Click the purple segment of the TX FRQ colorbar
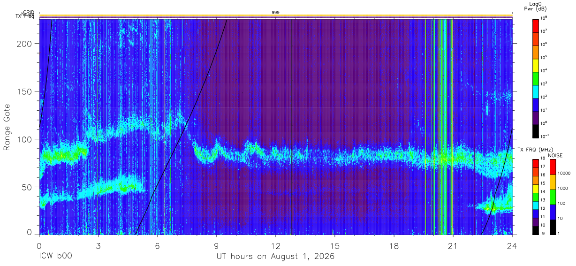Image resolution: width=576 pixels, height=266 pixels. click(535, 222)
